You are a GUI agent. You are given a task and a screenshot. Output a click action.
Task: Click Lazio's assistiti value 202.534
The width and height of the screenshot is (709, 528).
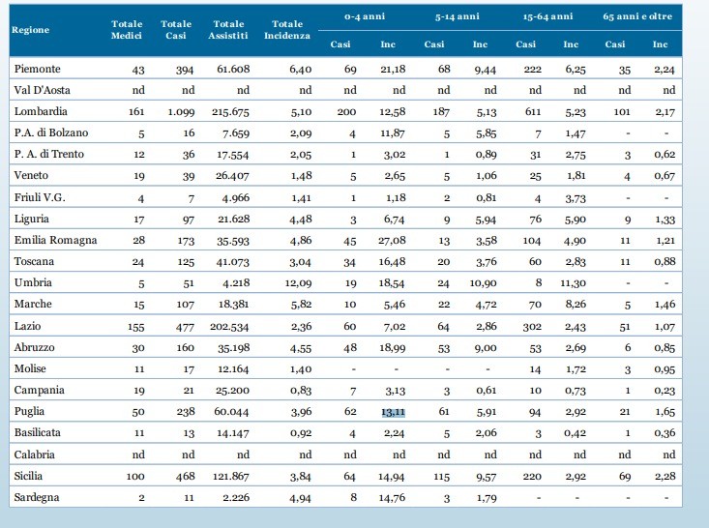point(229,327)
